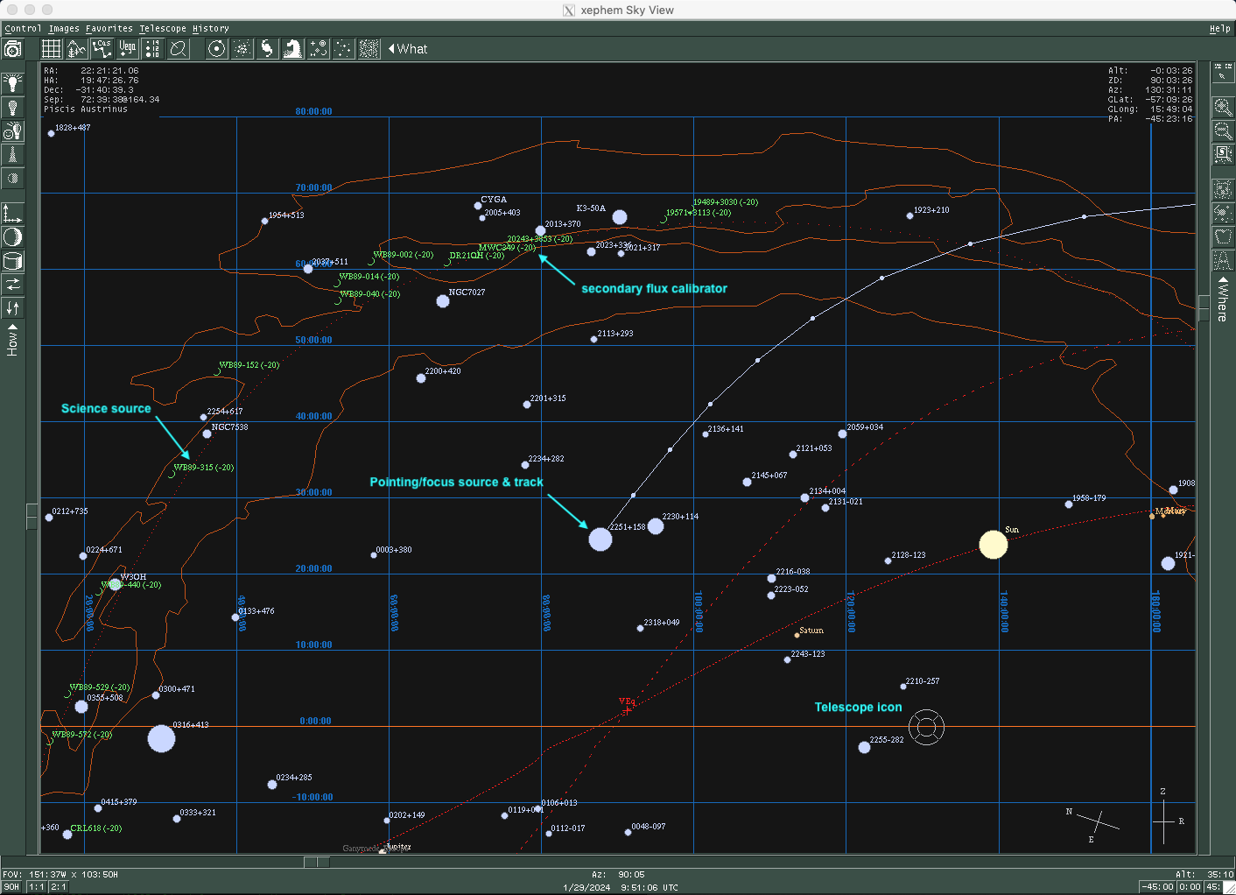The height and width of the screenshot is (895, 1236).
Task: Click the 2230+114 source marker
Action: tap(656, 525)
